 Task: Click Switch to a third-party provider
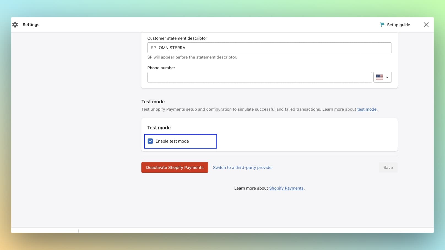pyautogui.click(x=243, y=168)
